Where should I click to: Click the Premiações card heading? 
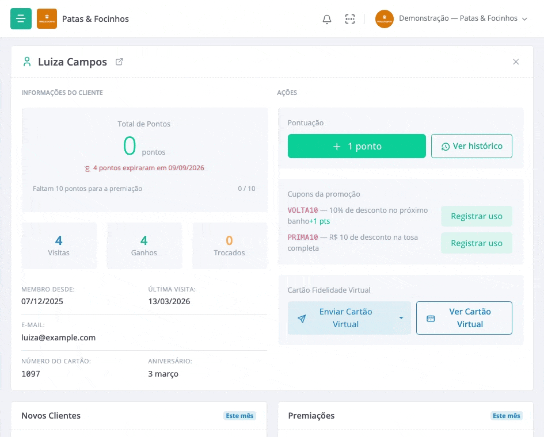pos(311,416)
